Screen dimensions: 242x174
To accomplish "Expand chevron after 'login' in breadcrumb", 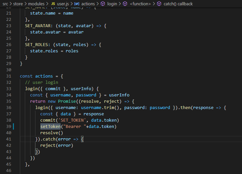I will click(120, 4).
